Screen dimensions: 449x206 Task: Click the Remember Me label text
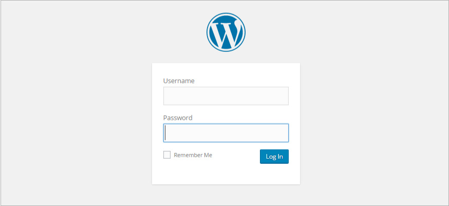(193, 155)
